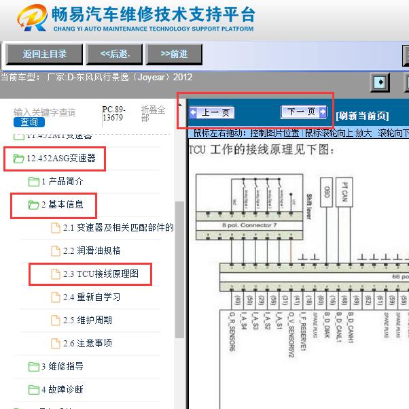Go back with the <<后退 button

point(114,54)
